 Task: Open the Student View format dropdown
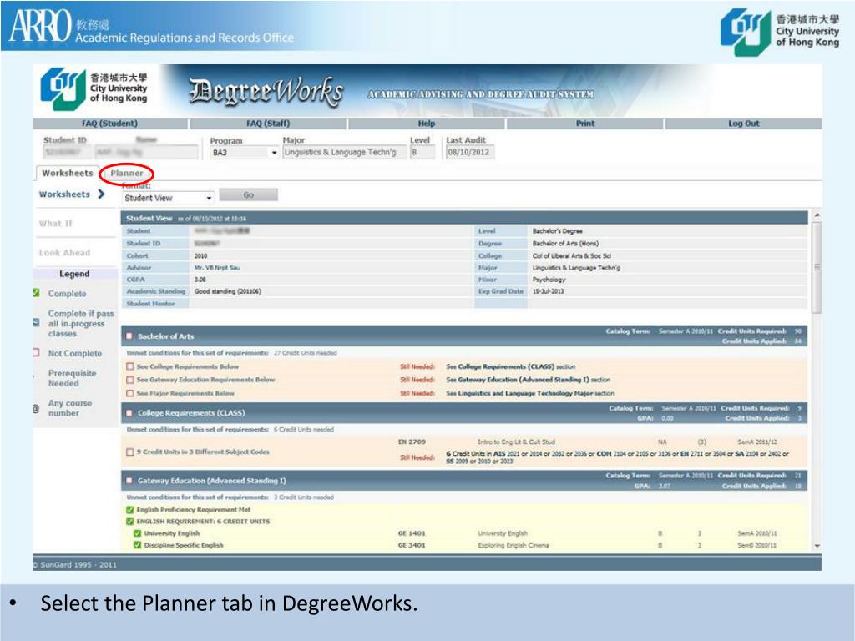pyautogui.click(x=168, y=198)
